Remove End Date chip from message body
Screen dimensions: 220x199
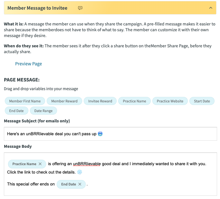coord(80,184)
